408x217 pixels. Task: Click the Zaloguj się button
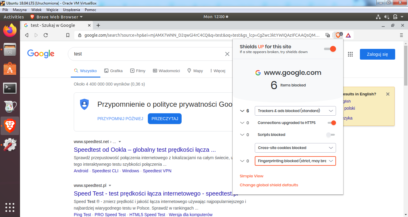[378, 54]
